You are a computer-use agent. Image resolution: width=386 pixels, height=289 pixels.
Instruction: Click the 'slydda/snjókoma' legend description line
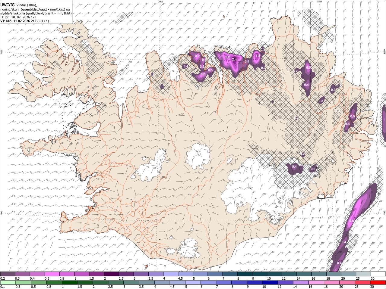pyautogui.click(x=36, y=13)
